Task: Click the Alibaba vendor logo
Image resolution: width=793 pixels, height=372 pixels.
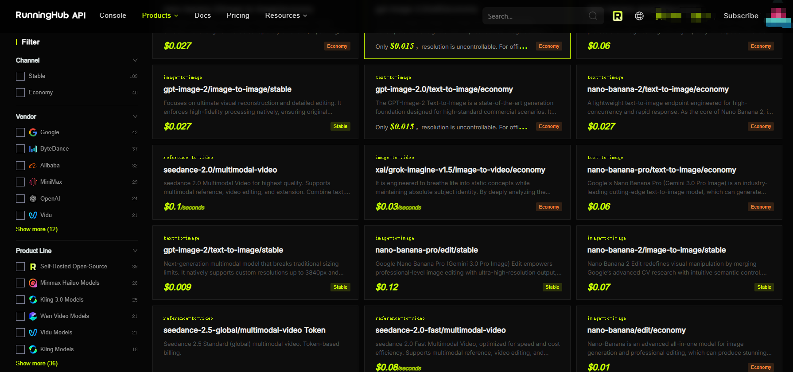Action: point(33,166)
